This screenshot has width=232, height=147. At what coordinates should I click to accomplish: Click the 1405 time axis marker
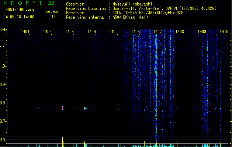point(113,32)
